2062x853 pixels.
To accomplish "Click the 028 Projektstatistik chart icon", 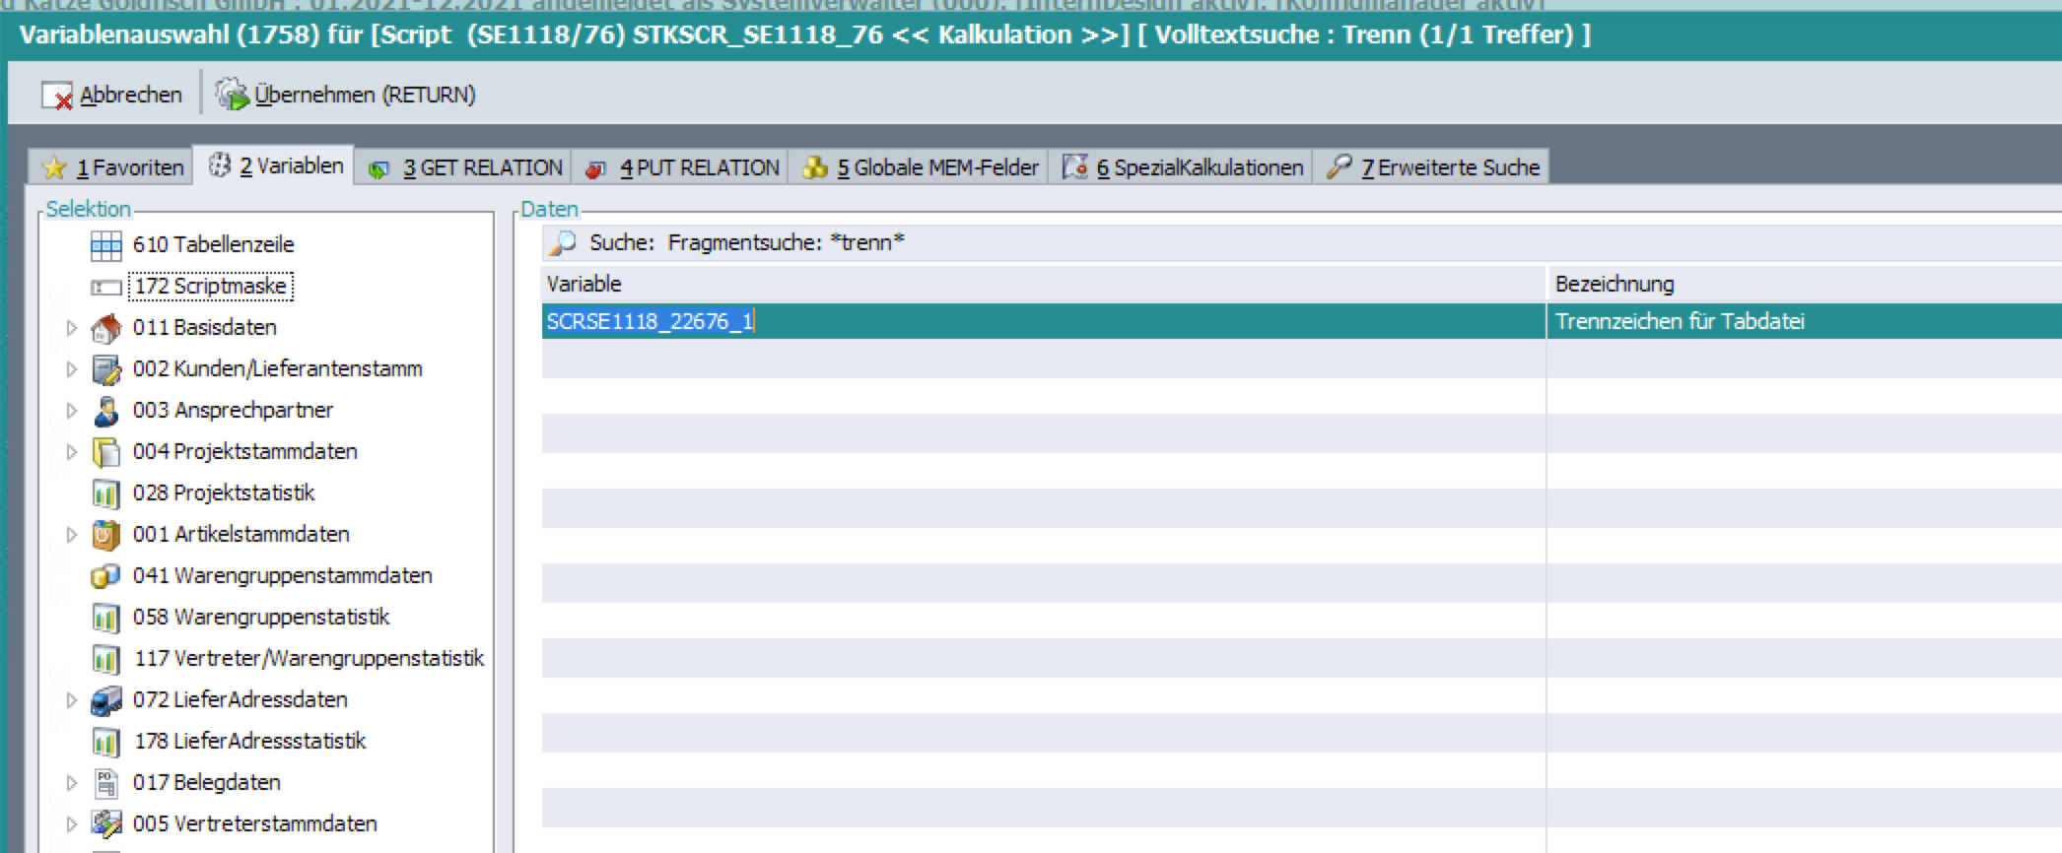I will 106,493.
